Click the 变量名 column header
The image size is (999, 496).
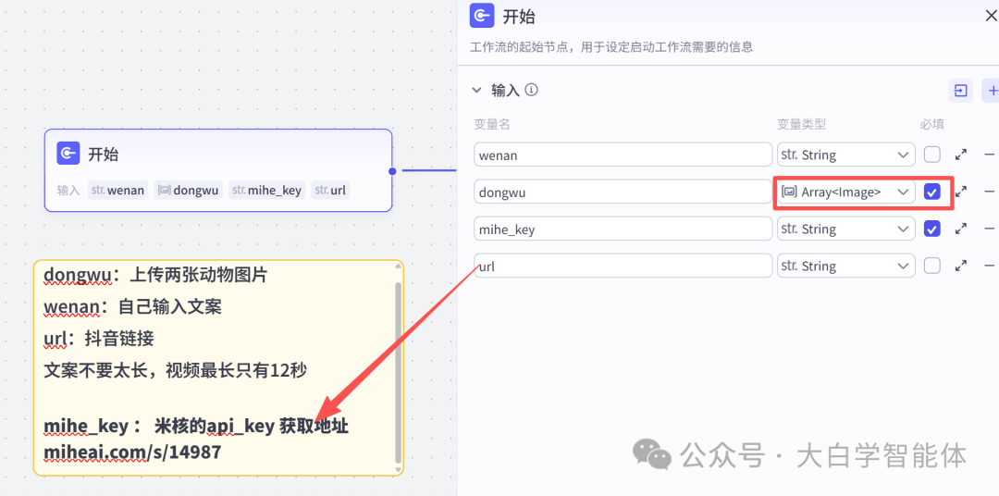[x=492, y=124]
